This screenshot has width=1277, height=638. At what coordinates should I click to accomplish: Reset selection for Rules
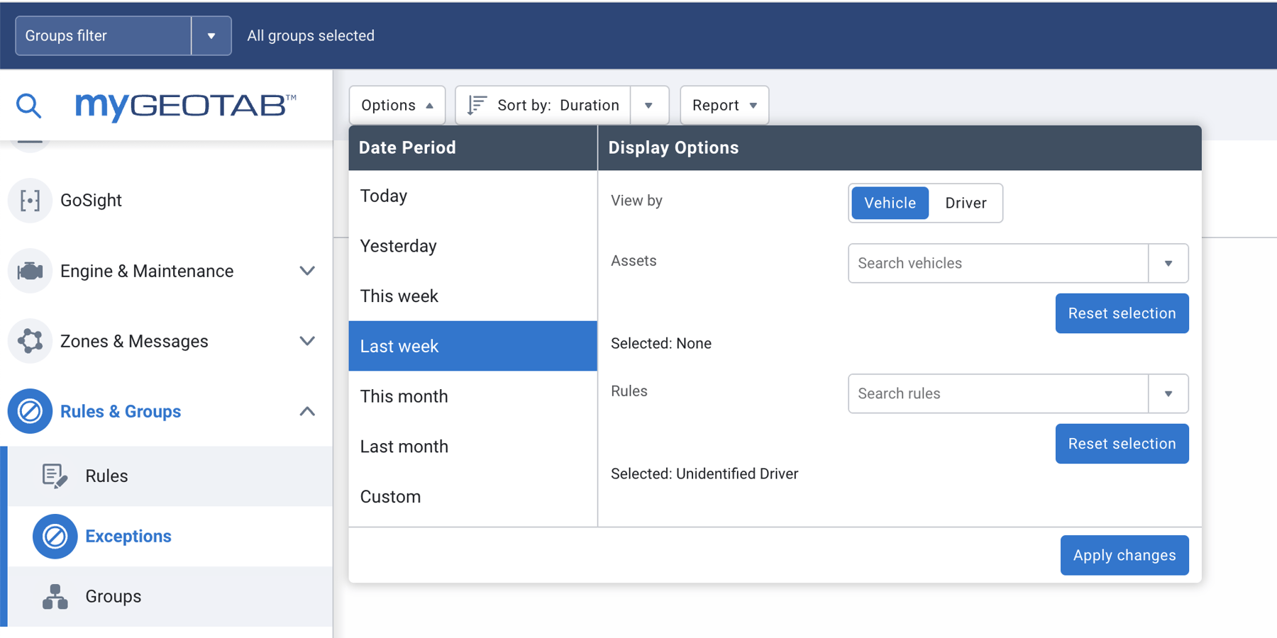tap(1122, 443)
